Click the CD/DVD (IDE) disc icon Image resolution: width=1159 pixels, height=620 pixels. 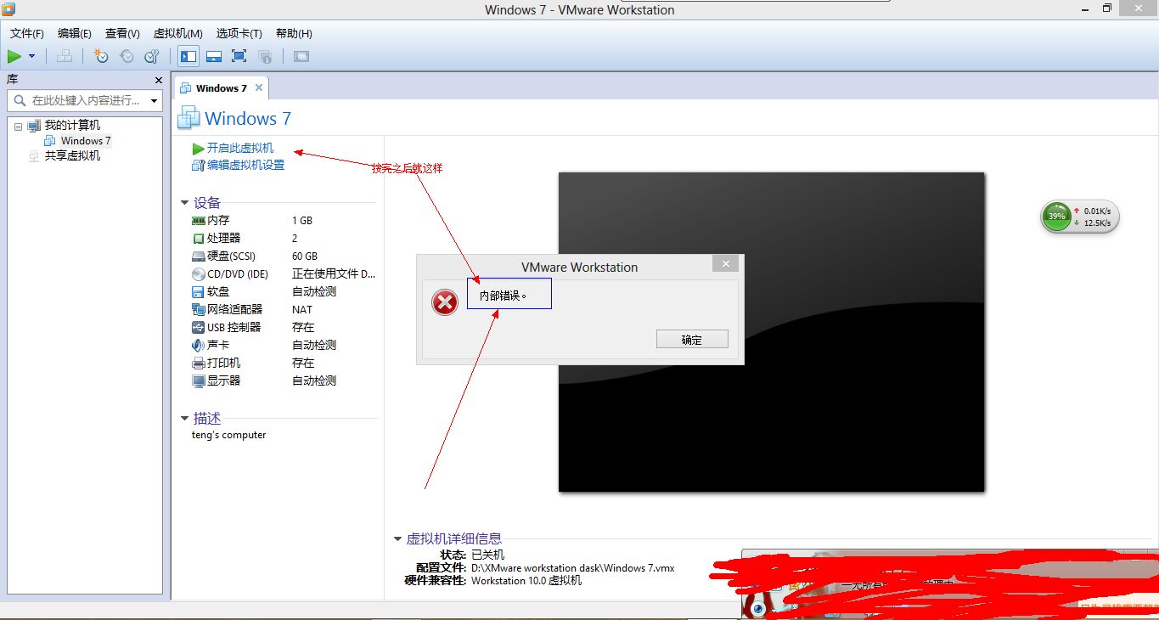[199, 273]
